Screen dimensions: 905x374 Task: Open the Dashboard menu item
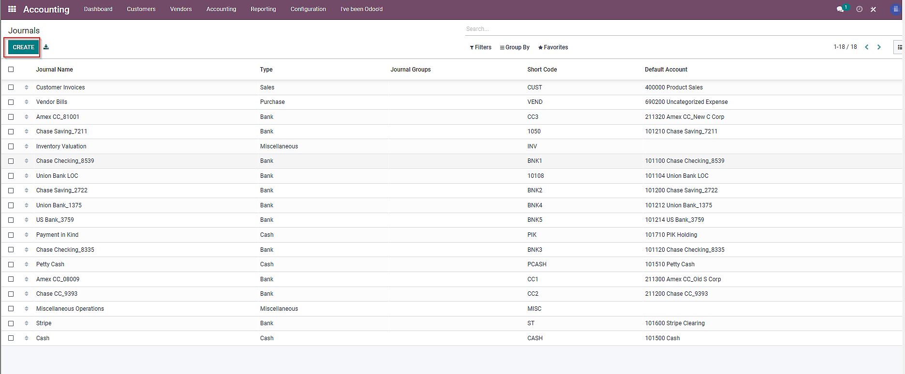[x=98, y=9]
